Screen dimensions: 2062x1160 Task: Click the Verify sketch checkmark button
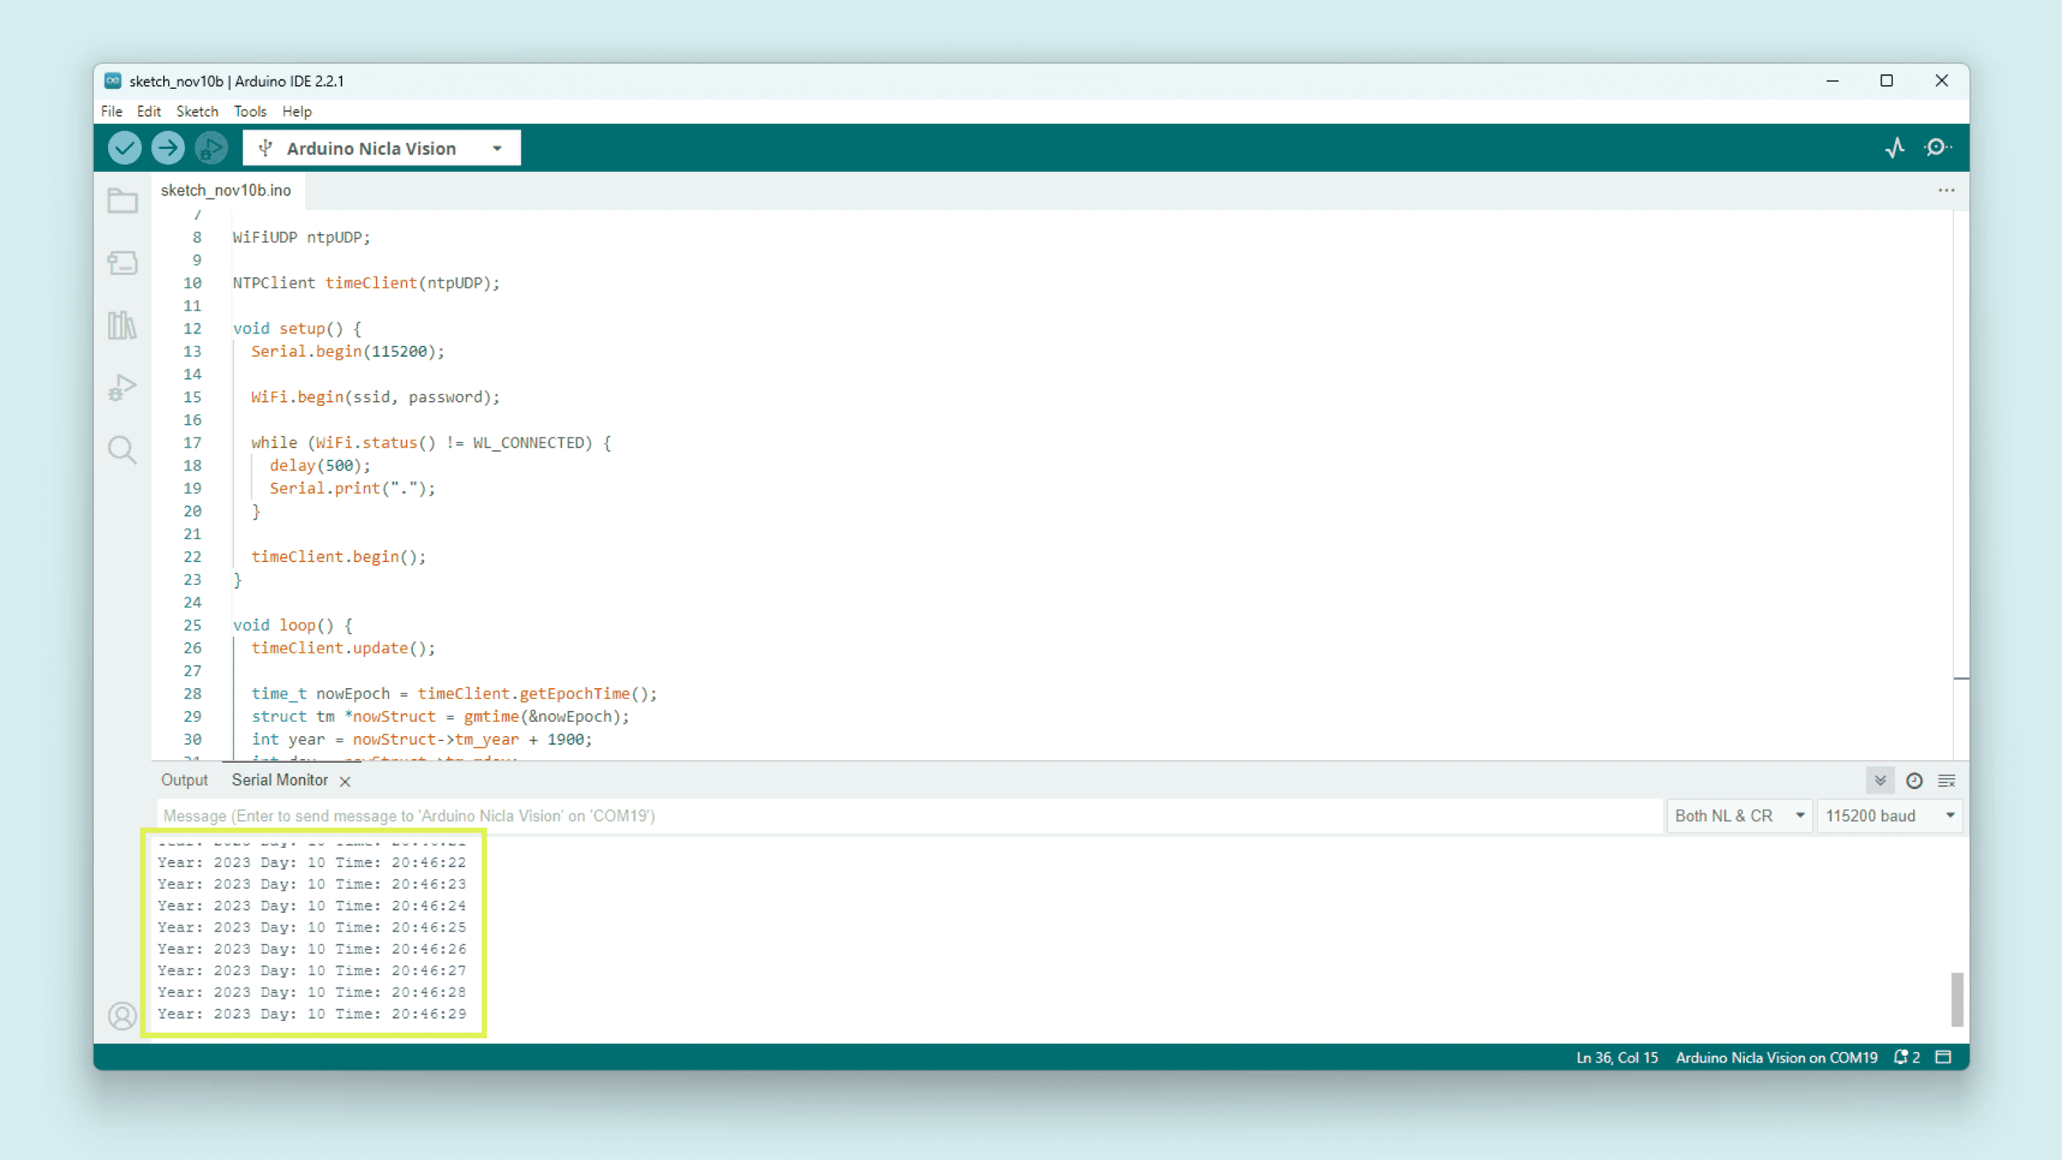(x=124, y=148)
